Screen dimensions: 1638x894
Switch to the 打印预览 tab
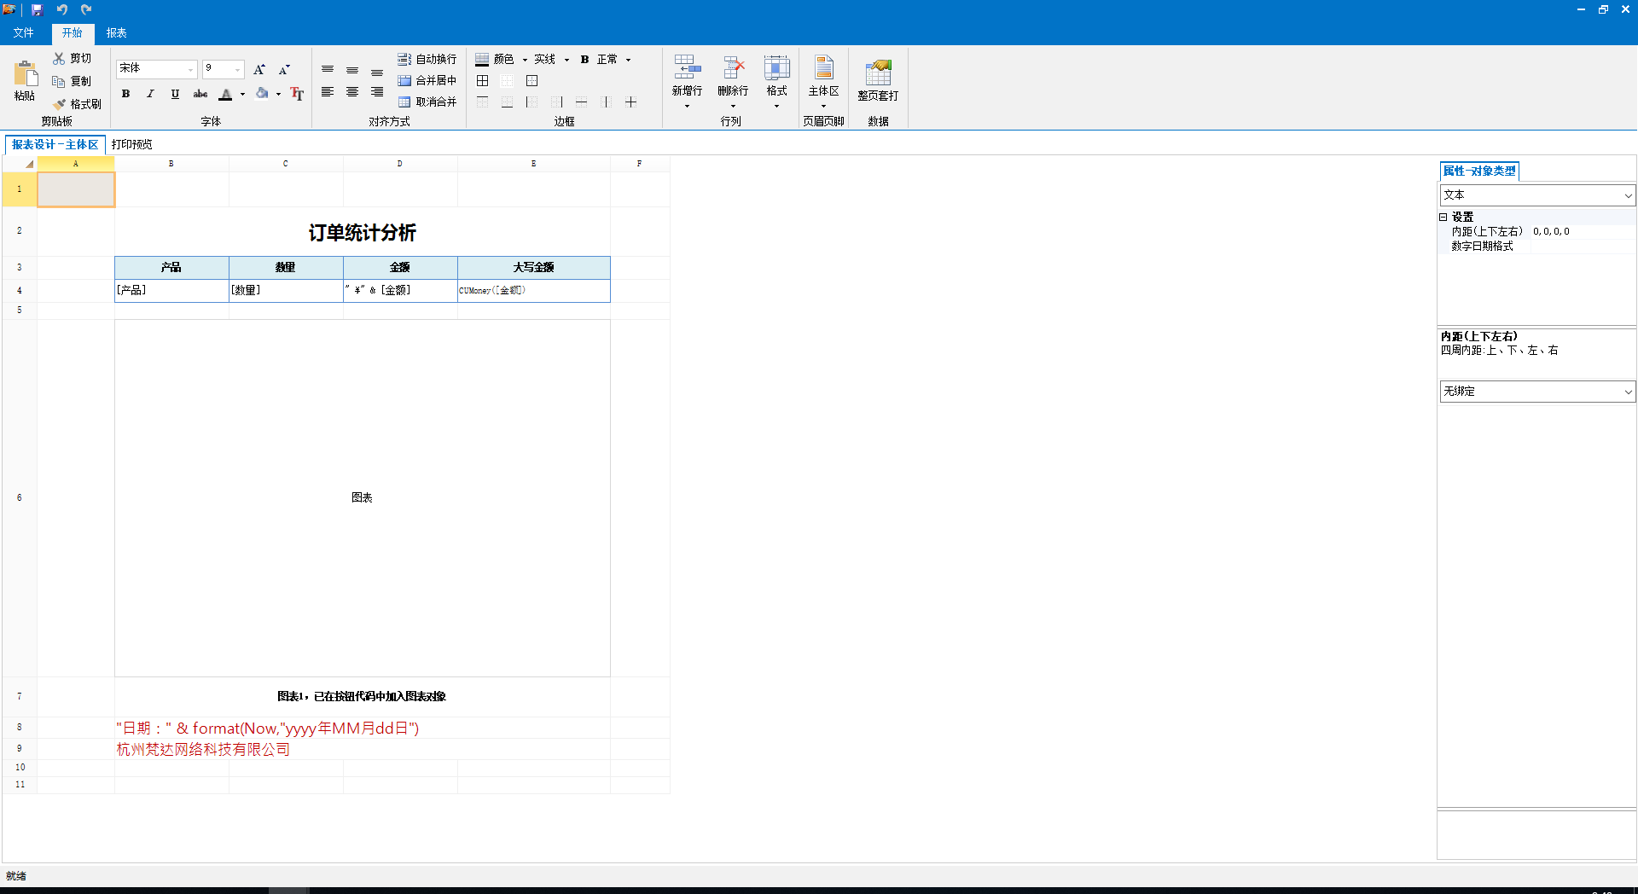coord(131,144)
